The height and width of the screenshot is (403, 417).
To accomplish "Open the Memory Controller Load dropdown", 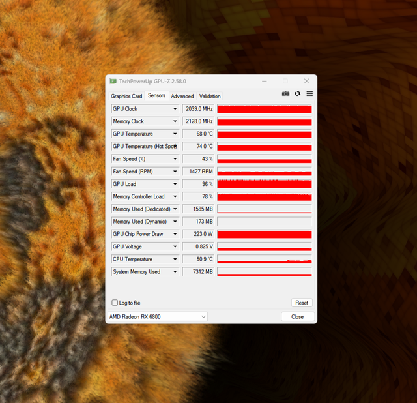I will pyautogui.click(x=175, y=196).
